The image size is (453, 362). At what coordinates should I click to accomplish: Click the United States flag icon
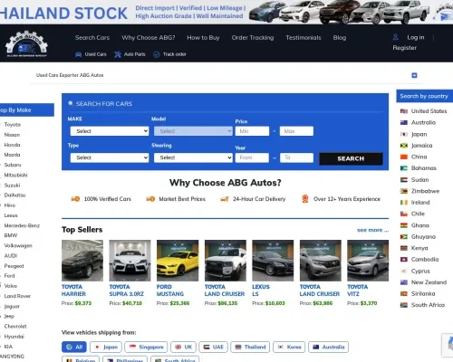404,111
